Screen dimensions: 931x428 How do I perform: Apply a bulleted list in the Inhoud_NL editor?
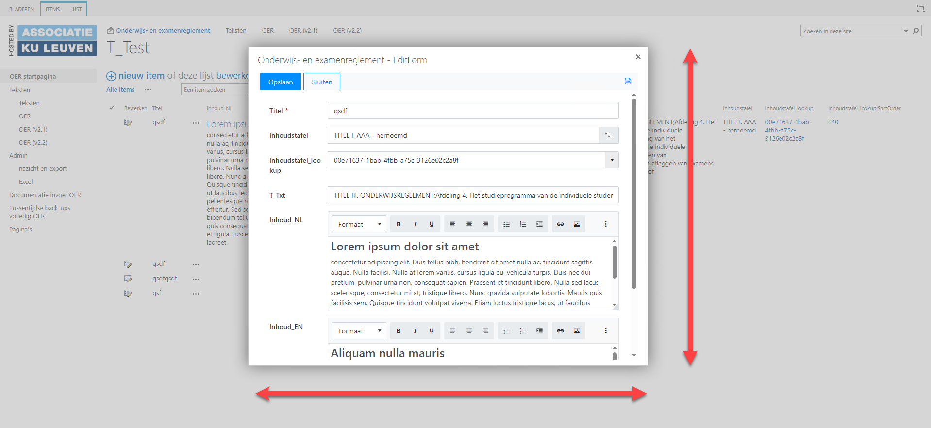click(x=506, y=224)
